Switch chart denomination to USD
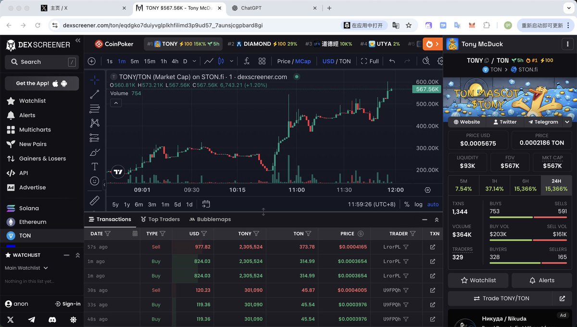Image resolution: width=577 pixels, height=327 pixels. pyautogui.click(x=328, y=61)
